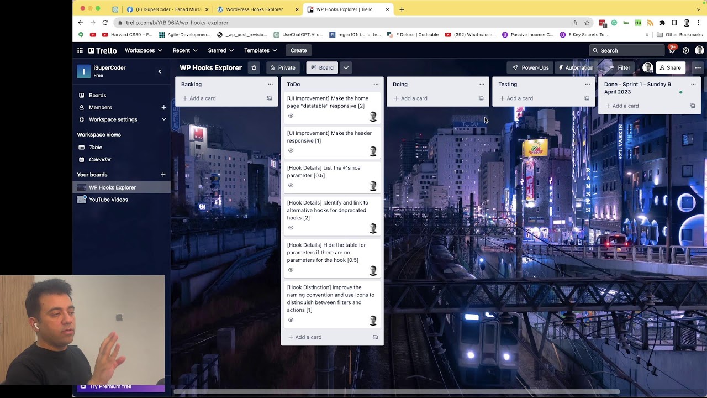Go back in browser history
The height and width of the screenshot is (398, 707).
click(81, 23)
